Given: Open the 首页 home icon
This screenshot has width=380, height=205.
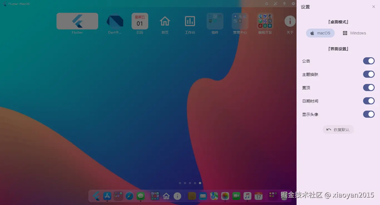Looking at the screenshot, I should tap(165, 21).
